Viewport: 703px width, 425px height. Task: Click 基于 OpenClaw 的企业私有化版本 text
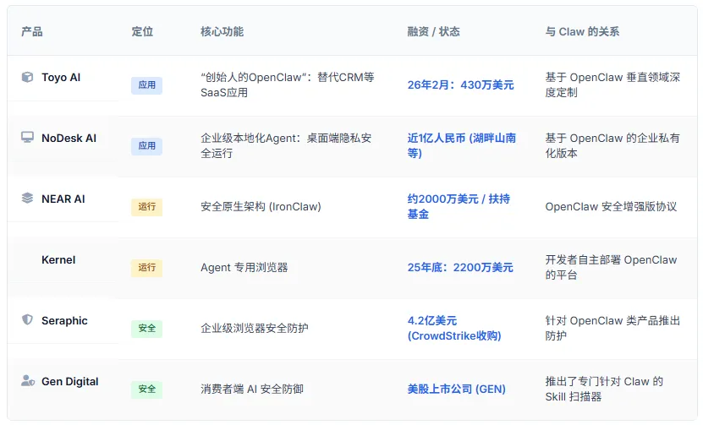[x=612, y=145]
